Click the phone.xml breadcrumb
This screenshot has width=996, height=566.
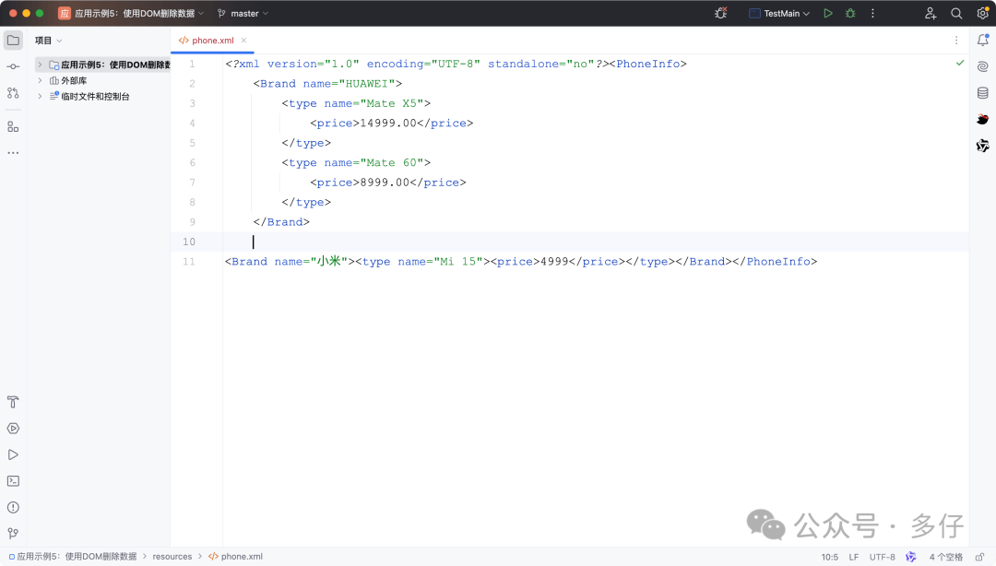pos(236,557)
